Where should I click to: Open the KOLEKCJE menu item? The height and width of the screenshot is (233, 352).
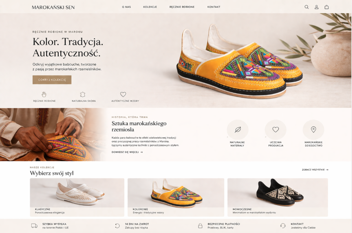click(150, 7)
